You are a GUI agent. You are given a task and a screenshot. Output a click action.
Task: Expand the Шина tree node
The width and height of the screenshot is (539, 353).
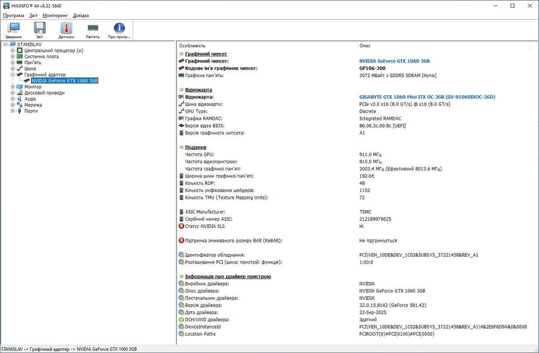13,69
